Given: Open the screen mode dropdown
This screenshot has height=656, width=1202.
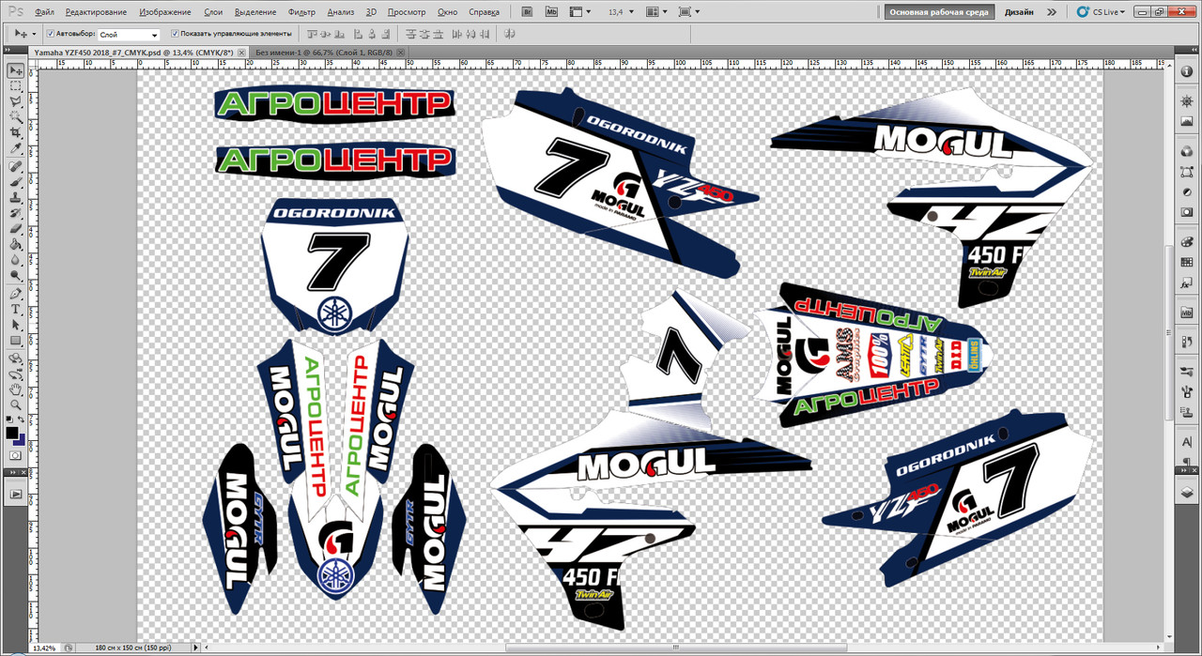Looking at the screenshot, I should (688, 12).
